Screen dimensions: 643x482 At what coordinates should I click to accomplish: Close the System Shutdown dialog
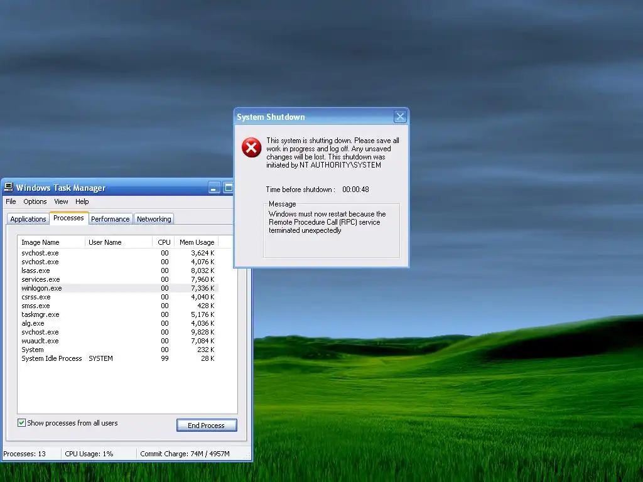pos(400,117)
